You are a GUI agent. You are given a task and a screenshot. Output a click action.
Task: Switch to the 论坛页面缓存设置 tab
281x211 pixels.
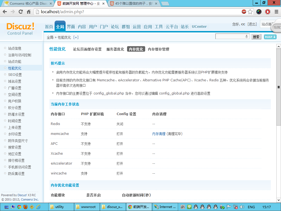tap(87, 49)
